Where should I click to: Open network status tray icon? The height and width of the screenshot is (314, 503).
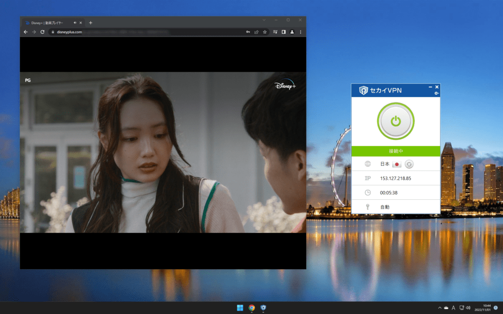[462, 308]
